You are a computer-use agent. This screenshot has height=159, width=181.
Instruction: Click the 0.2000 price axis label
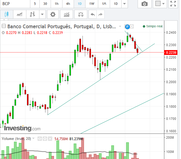(x=171, y=82)
